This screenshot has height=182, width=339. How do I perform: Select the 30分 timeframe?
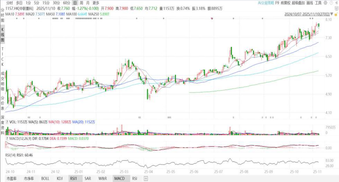(x=56, y=3)
